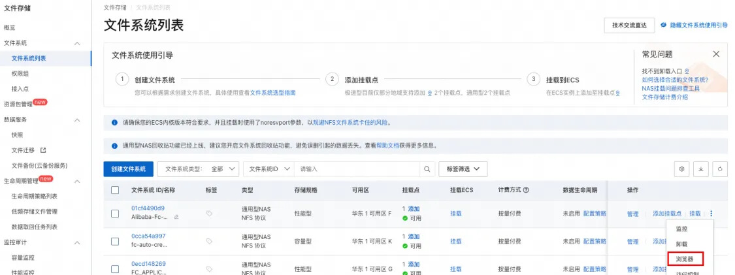The height and width of the screenshot is (275, 735).
Task: Collapse the 数据服务 sidebar section
Action: pyautogui.click(x=77, y=120)
